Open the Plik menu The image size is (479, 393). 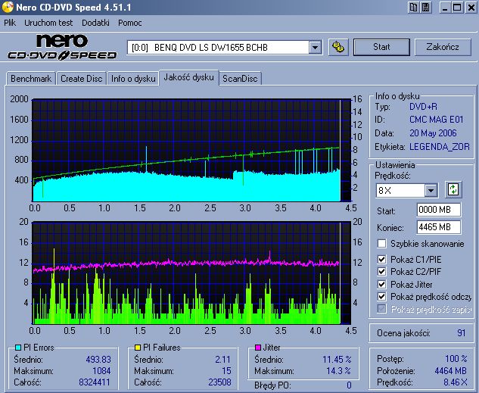click(10, 23)
